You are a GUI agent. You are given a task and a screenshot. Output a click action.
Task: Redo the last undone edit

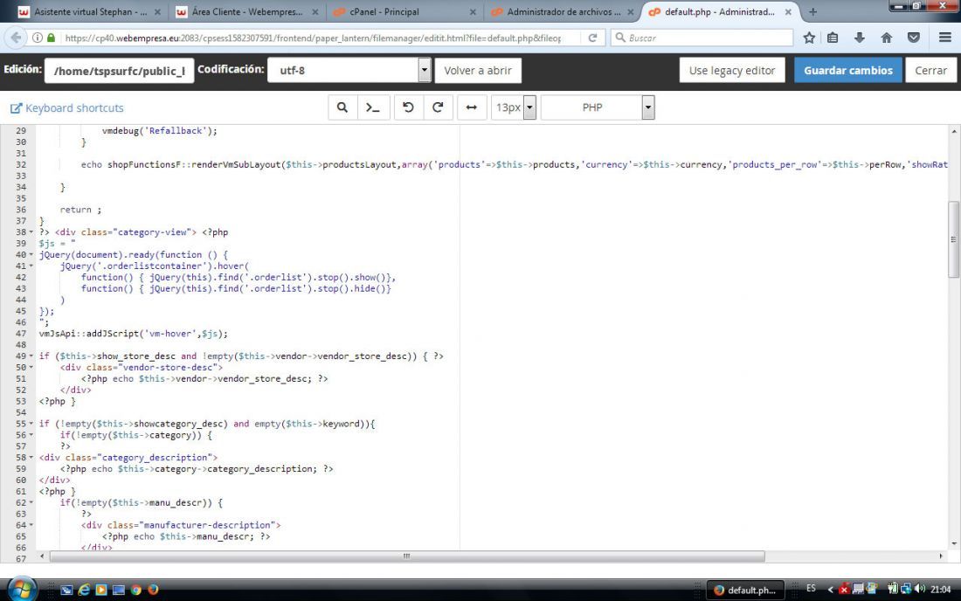coord(439,107)
